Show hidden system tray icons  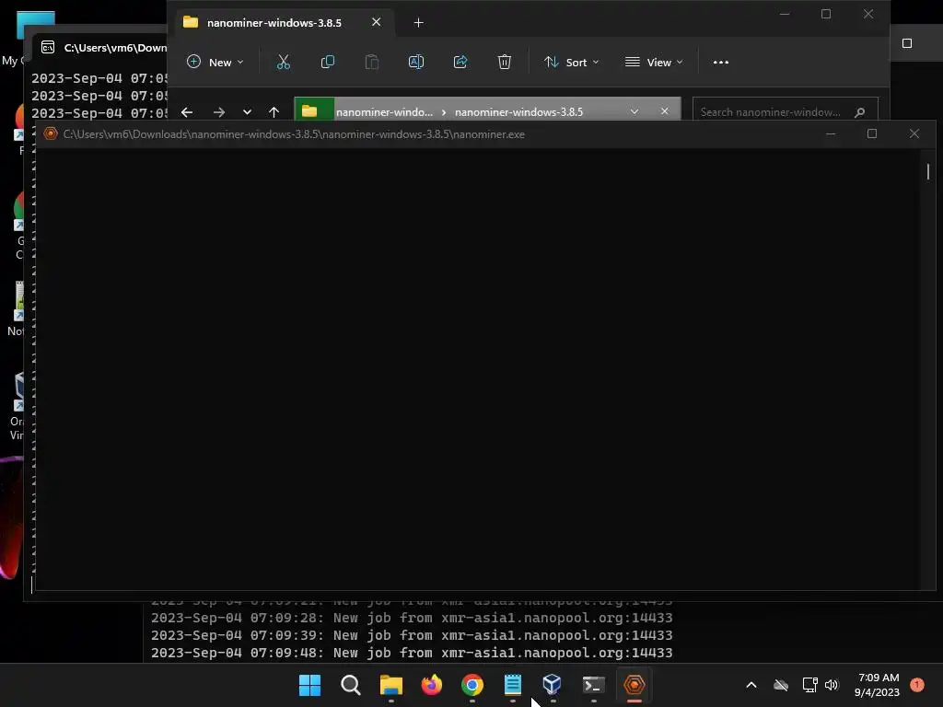(x=751, y=685)
